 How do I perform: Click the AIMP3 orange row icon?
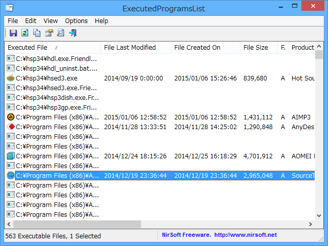point(11,117)
